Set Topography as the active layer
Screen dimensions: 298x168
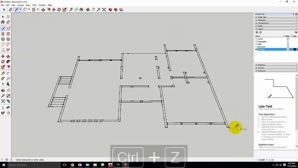coord(256,42)
